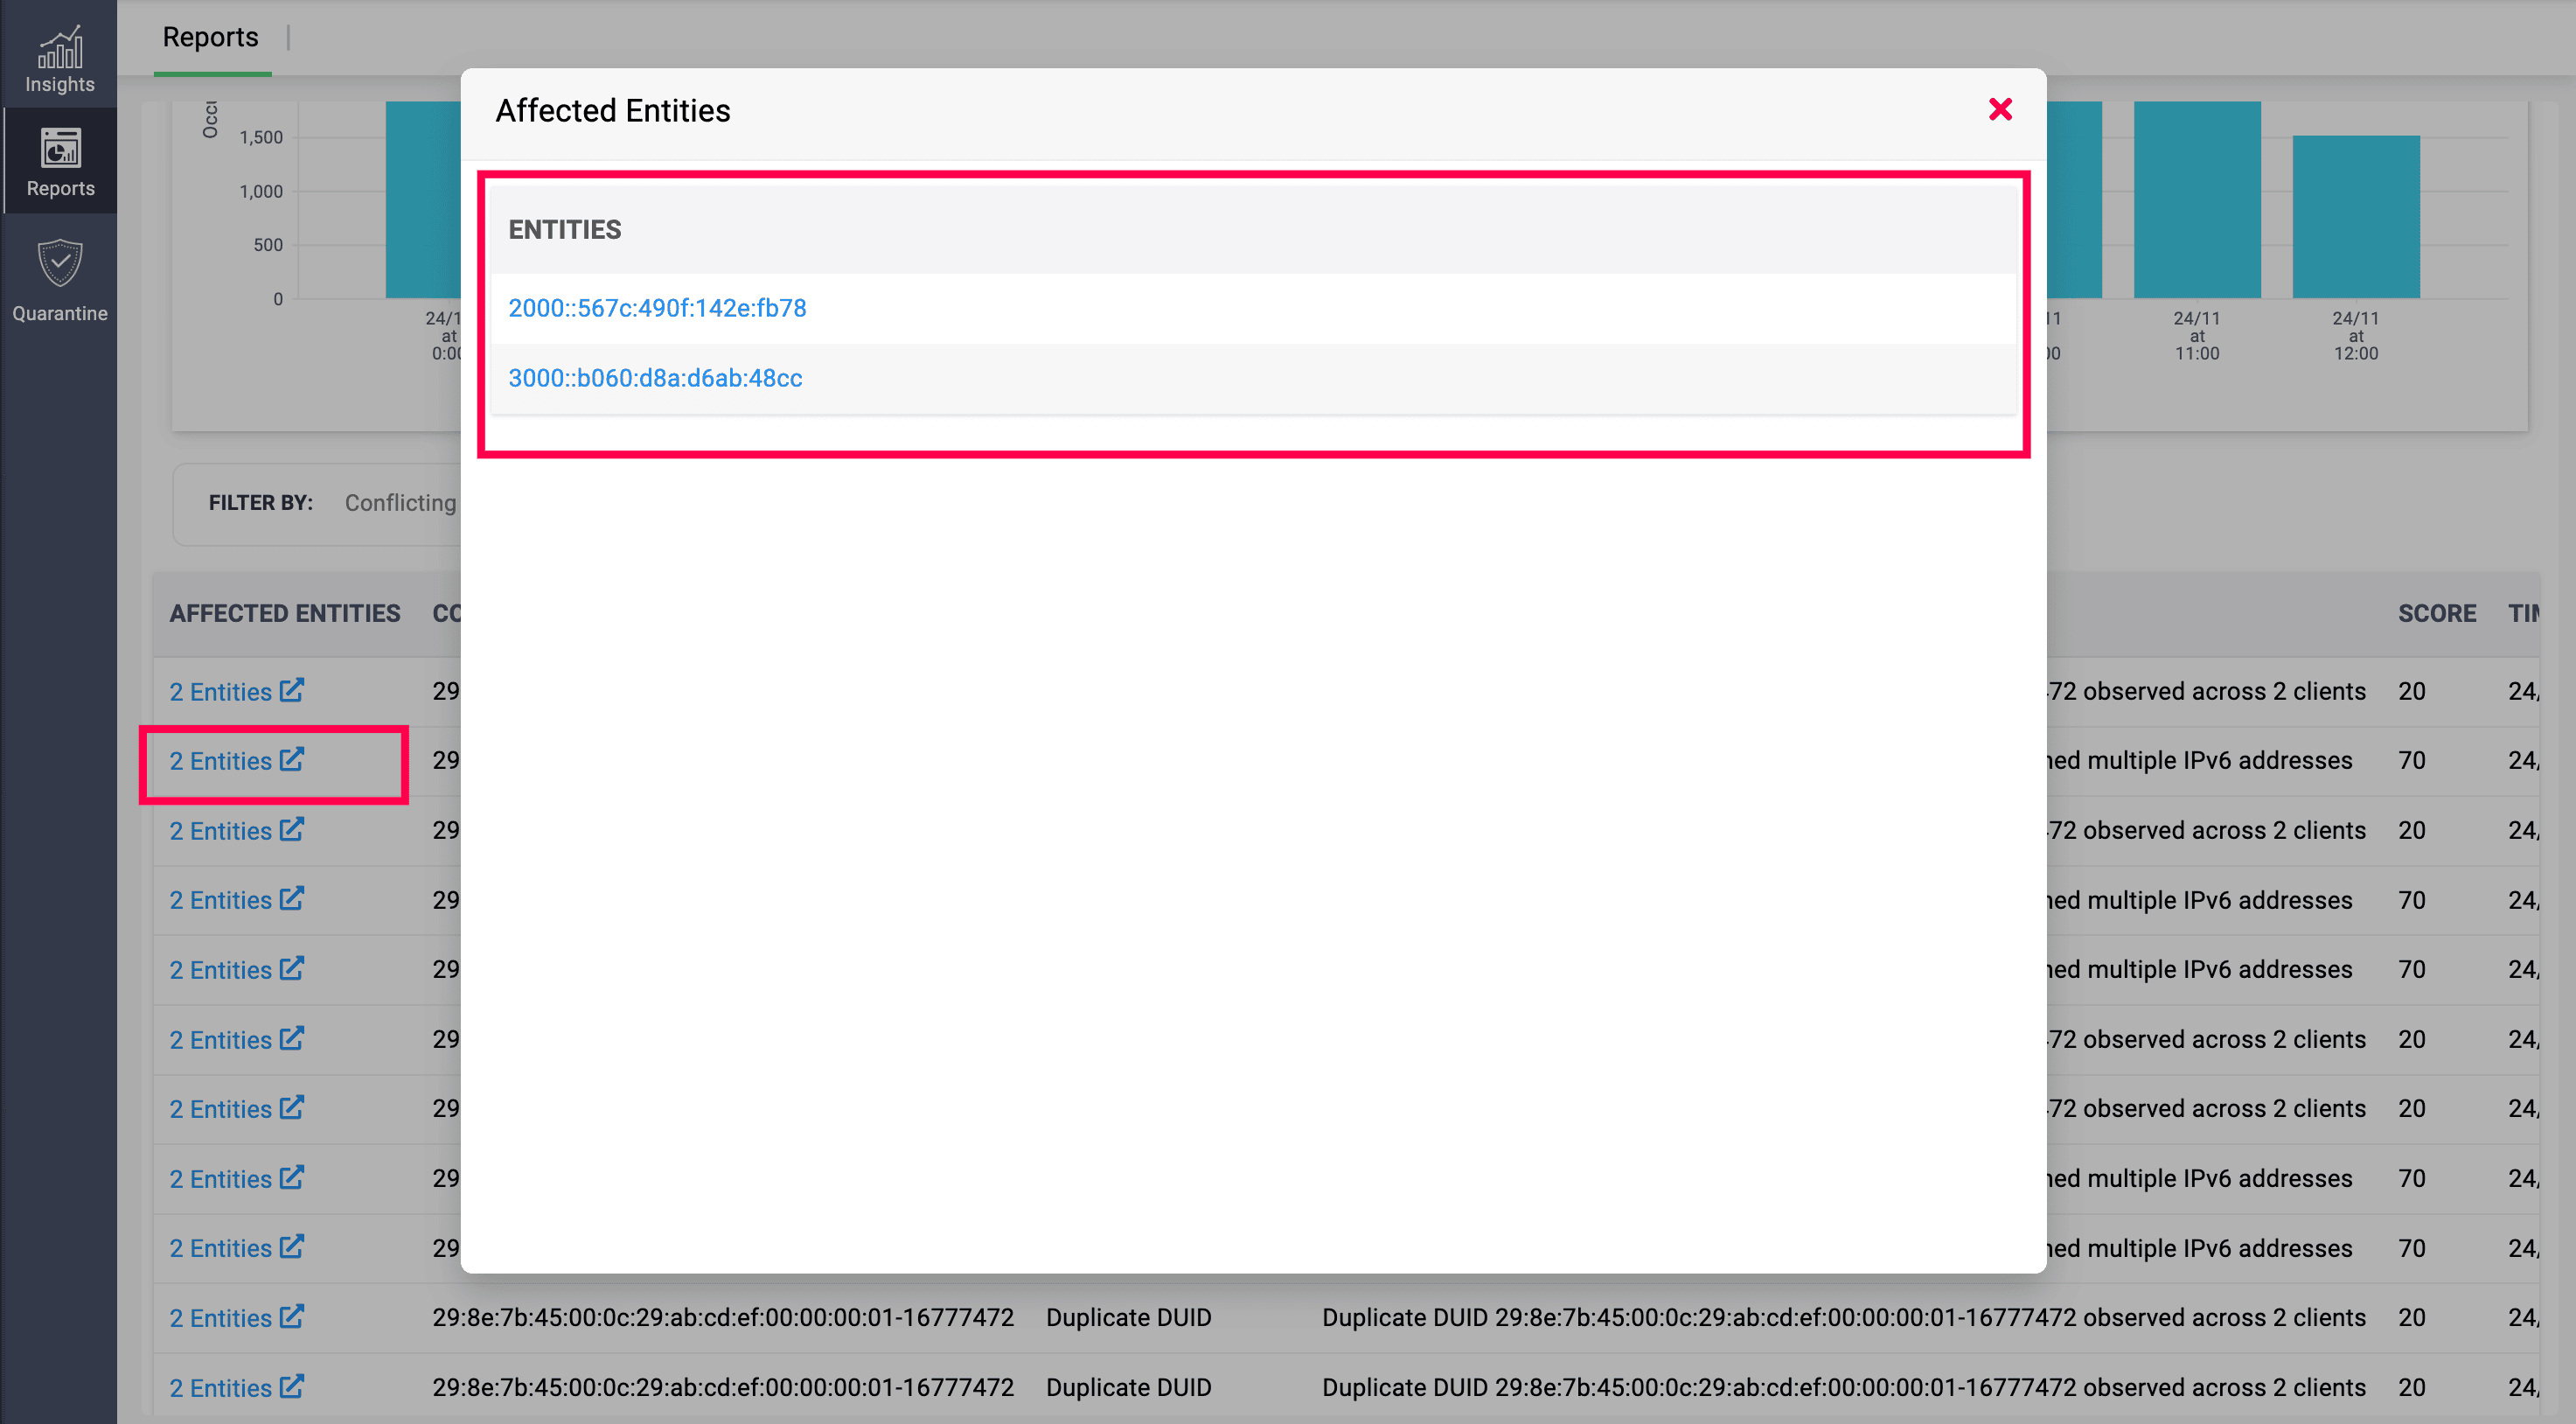The width and height of the screenshot is (2576, 1424).
Task: Open entities popup icon in third row
Action: (291, 829)
